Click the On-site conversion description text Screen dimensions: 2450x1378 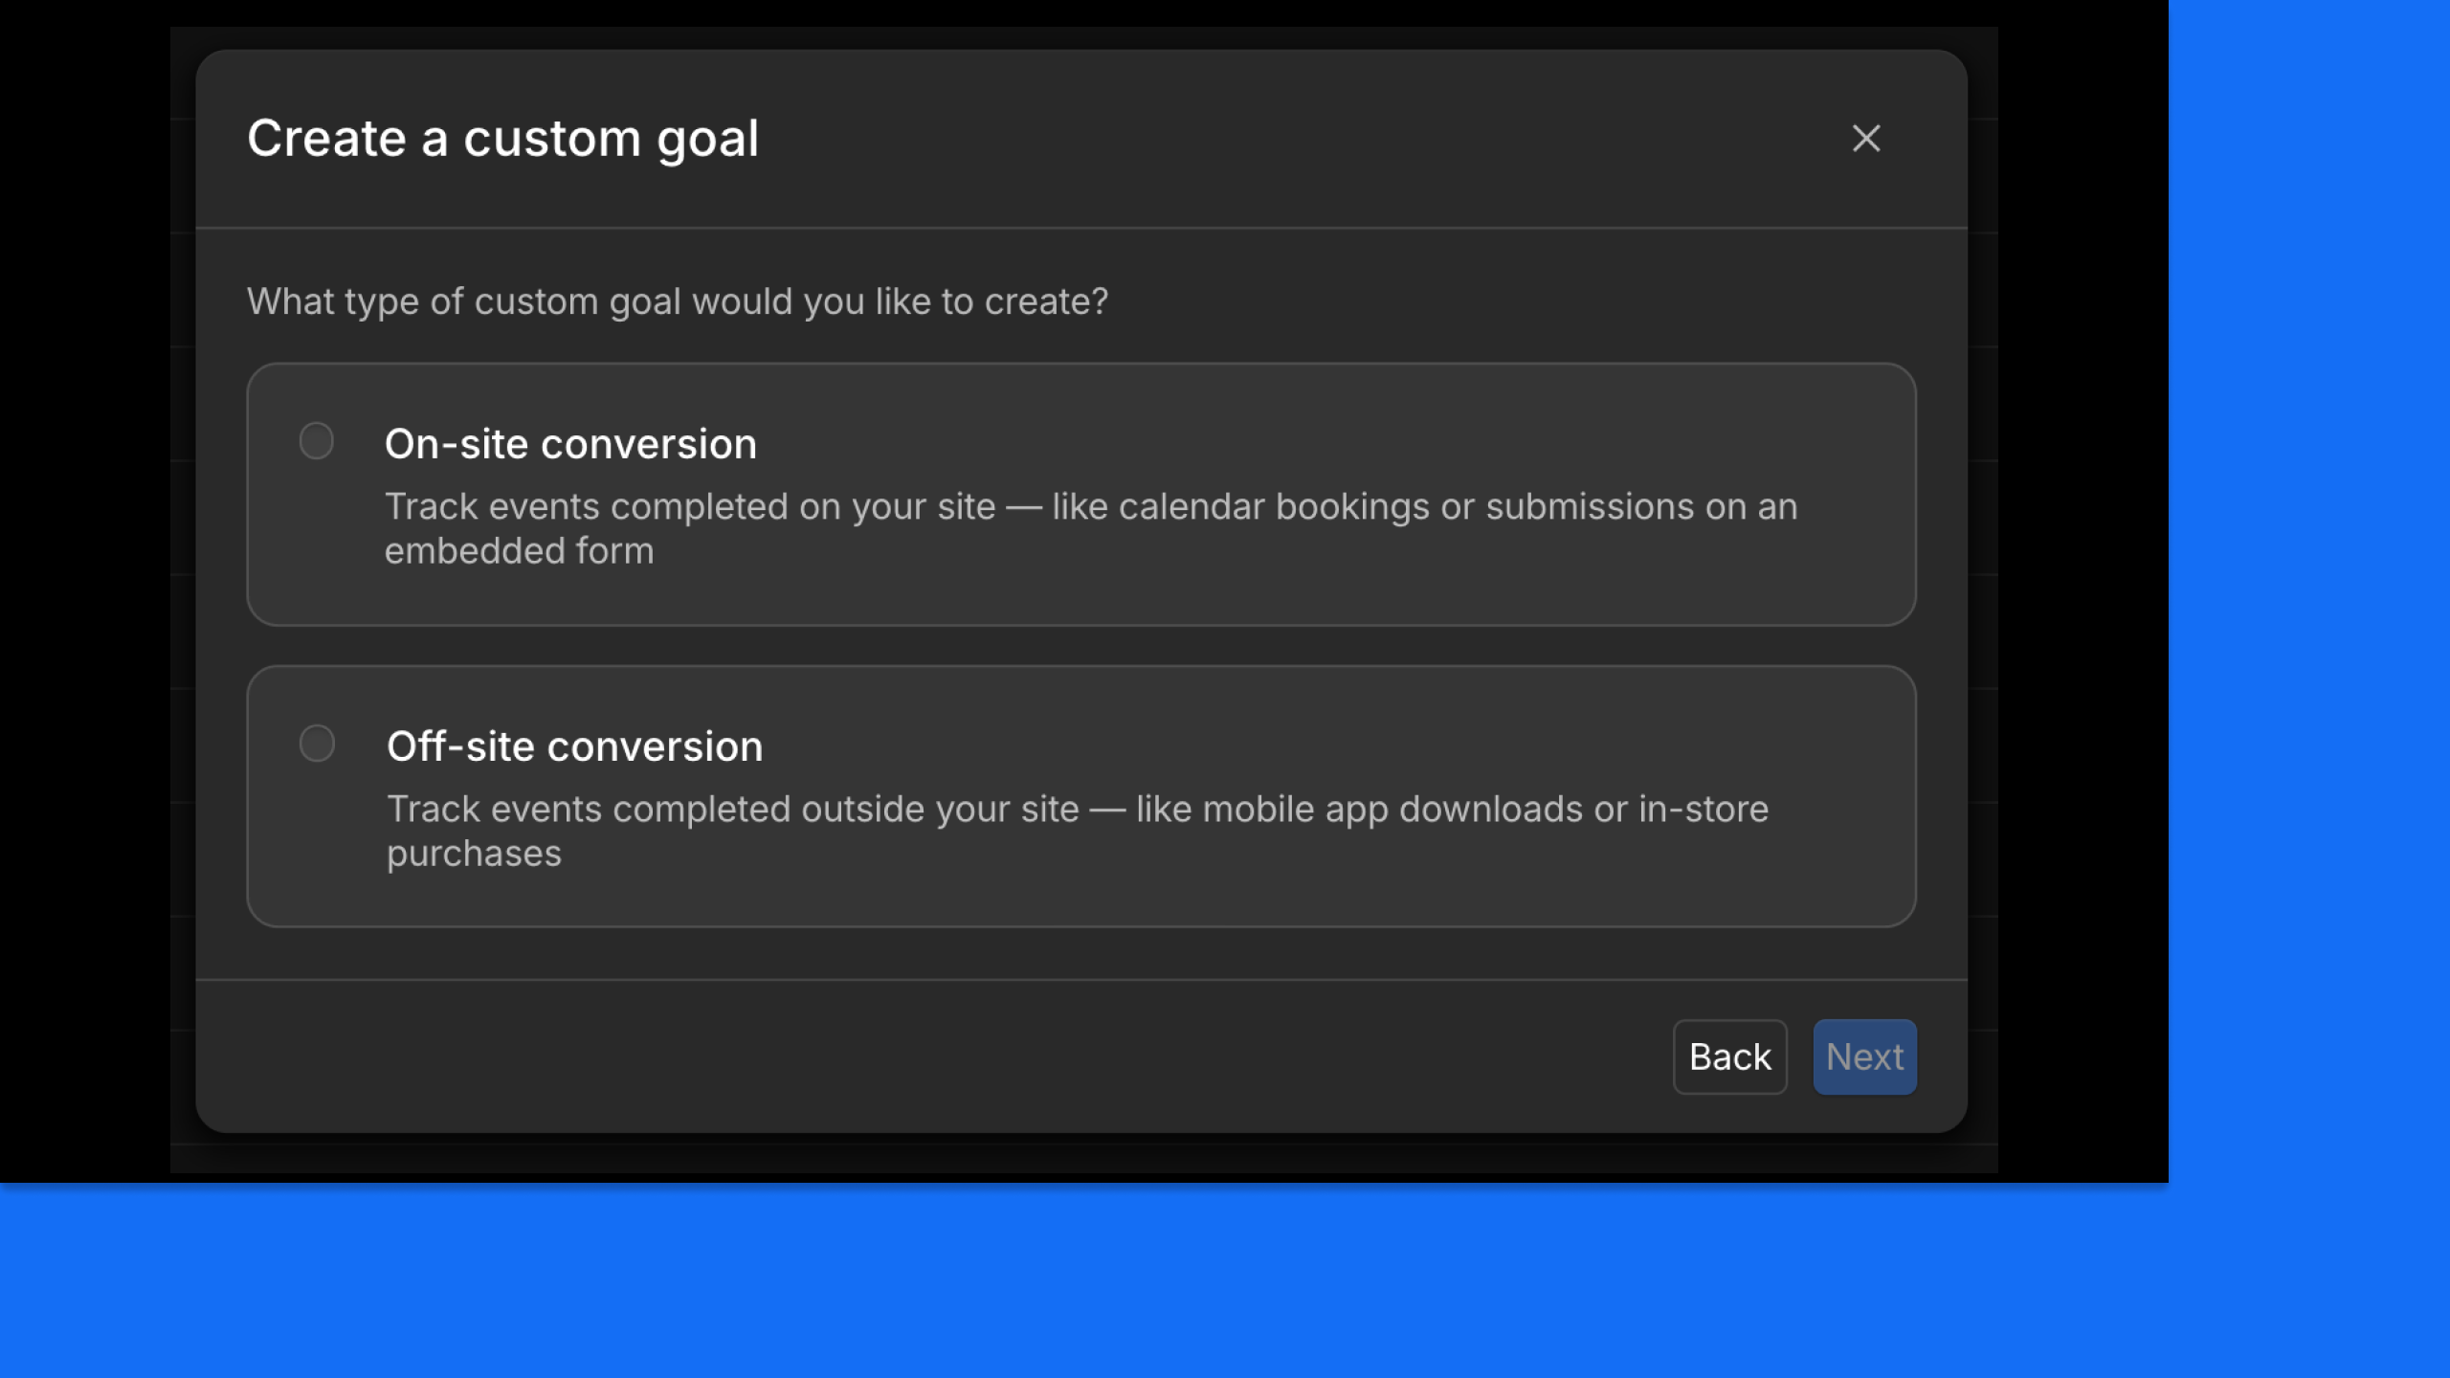coord(1090,528)
